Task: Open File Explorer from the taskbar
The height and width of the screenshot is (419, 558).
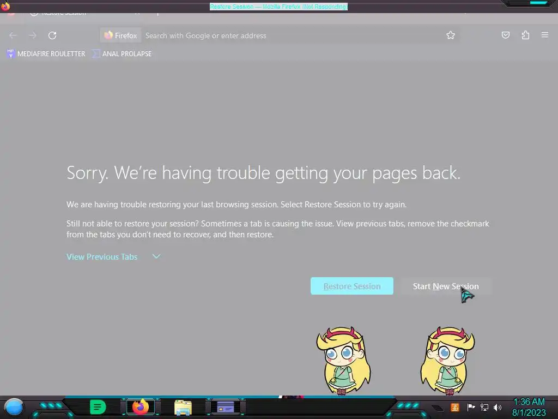Action: 183,407
